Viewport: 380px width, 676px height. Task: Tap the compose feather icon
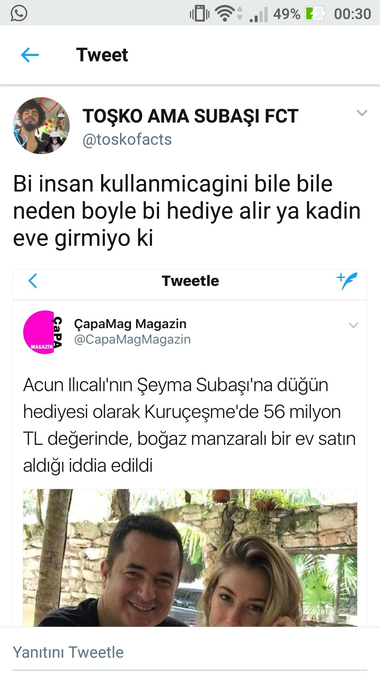click(347, 281)
